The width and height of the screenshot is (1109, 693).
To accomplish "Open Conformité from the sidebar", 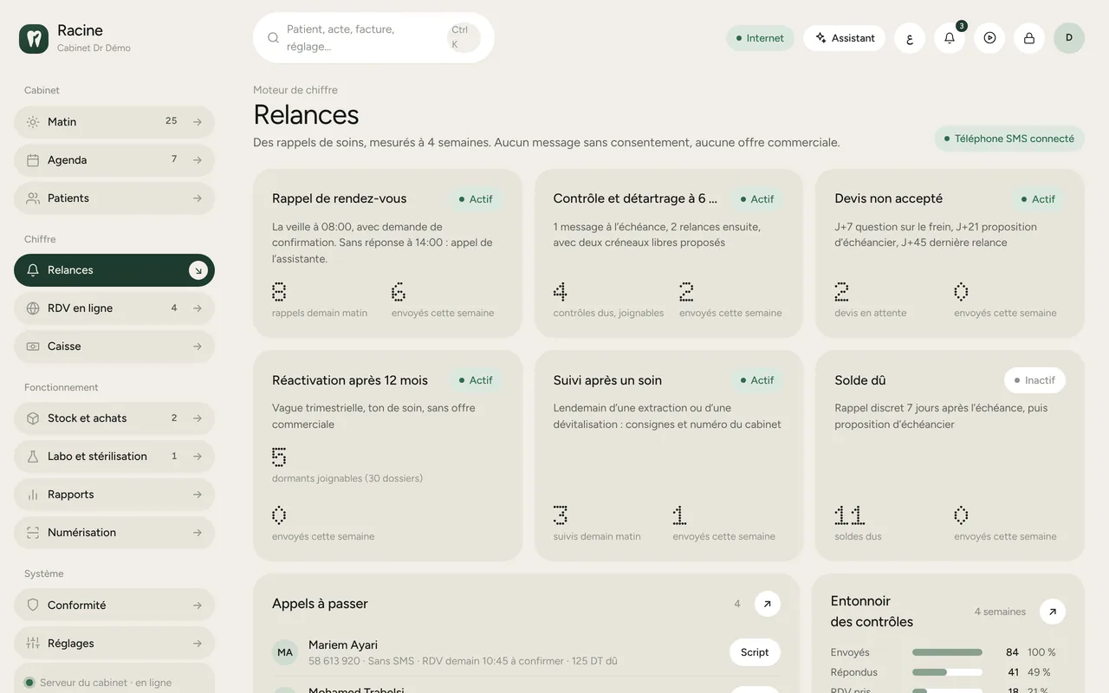I will pyautogui.click(x=114, y=606).
